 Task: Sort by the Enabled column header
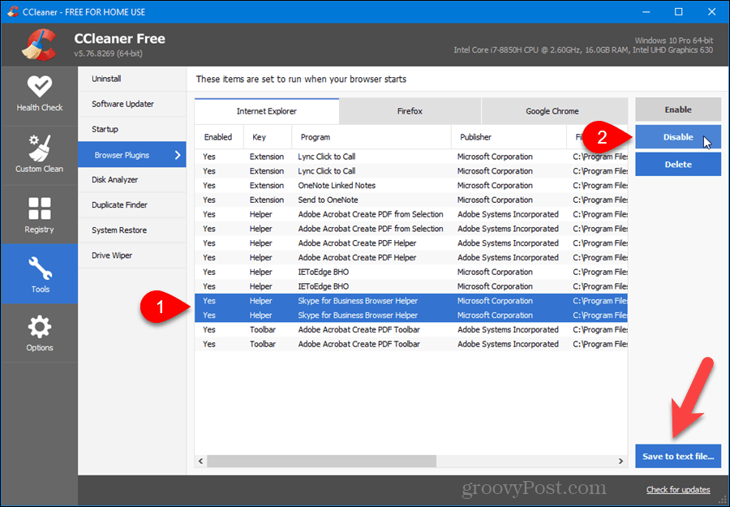[219, 137]
